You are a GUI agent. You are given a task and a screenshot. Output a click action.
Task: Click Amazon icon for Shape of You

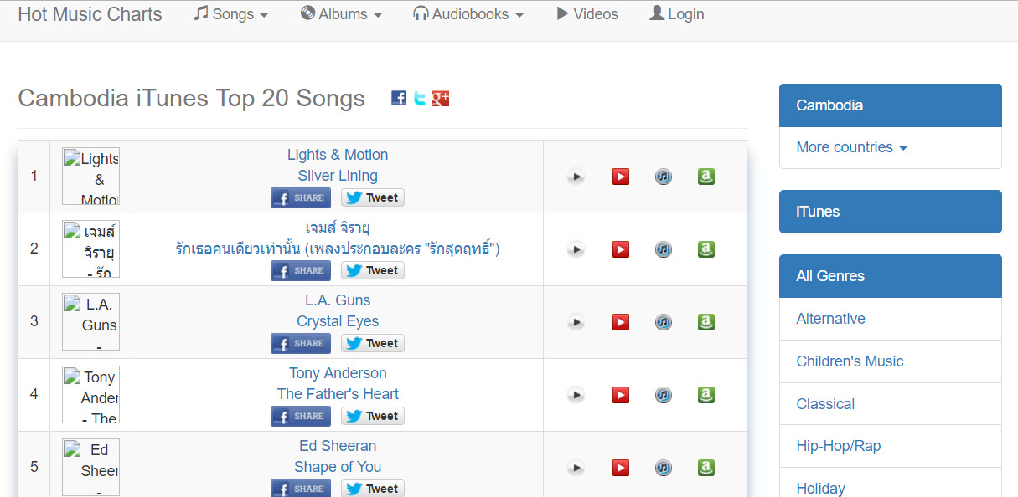click(706, 468)
